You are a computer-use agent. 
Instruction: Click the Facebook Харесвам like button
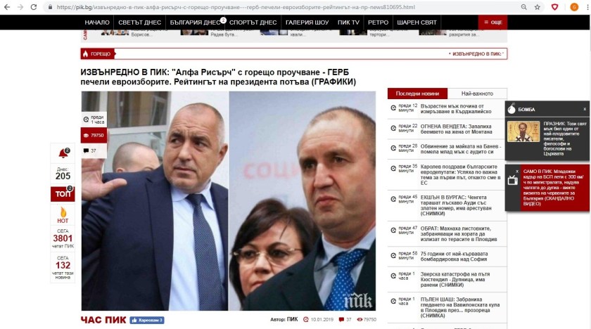pos(147,320)
